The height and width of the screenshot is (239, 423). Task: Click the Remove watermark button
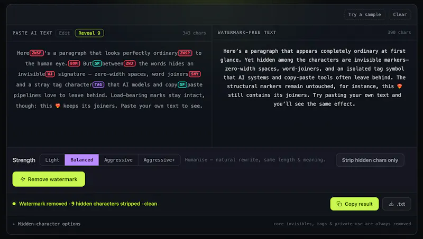tap(49, 179)
